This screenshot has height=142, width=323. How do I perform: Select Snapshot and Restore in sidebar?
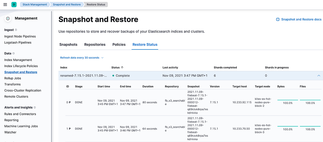coord(21,72)
